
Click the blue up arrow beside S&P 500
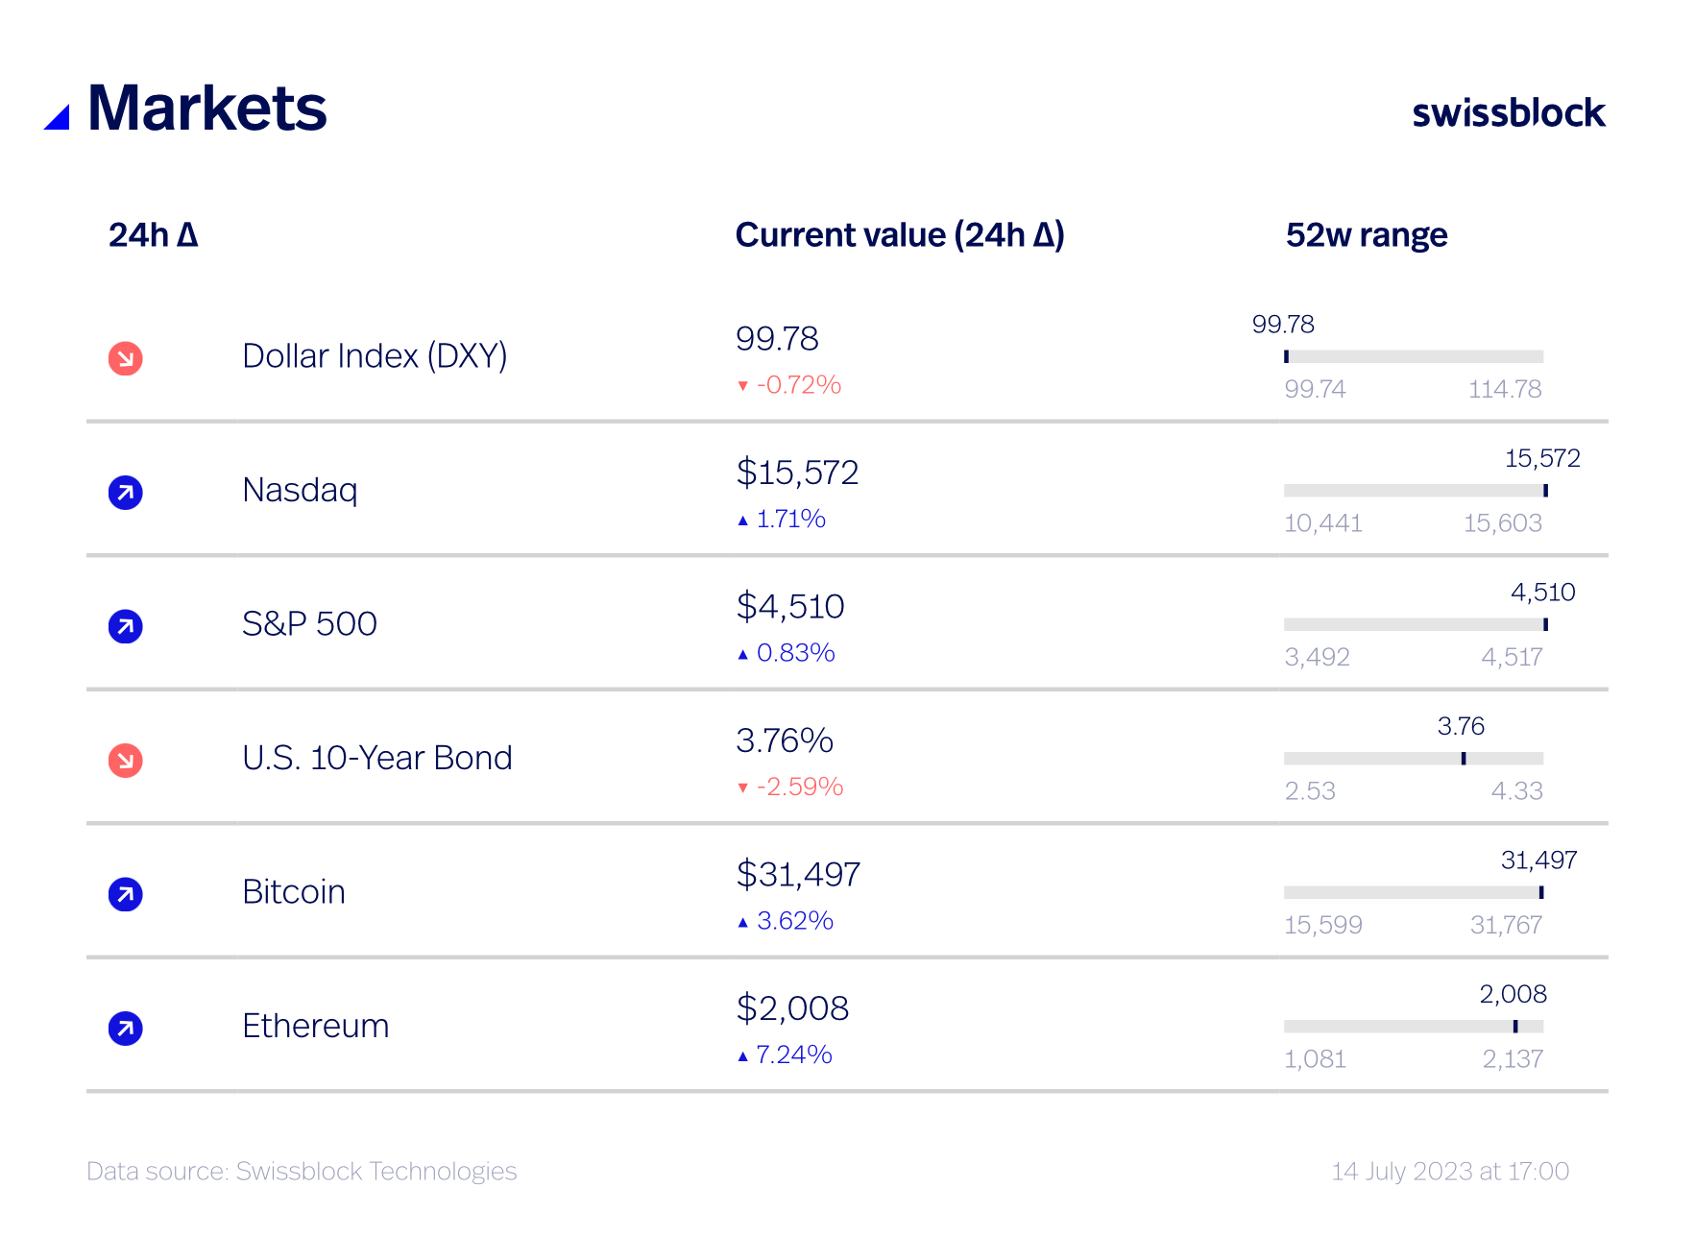[125, 626]
